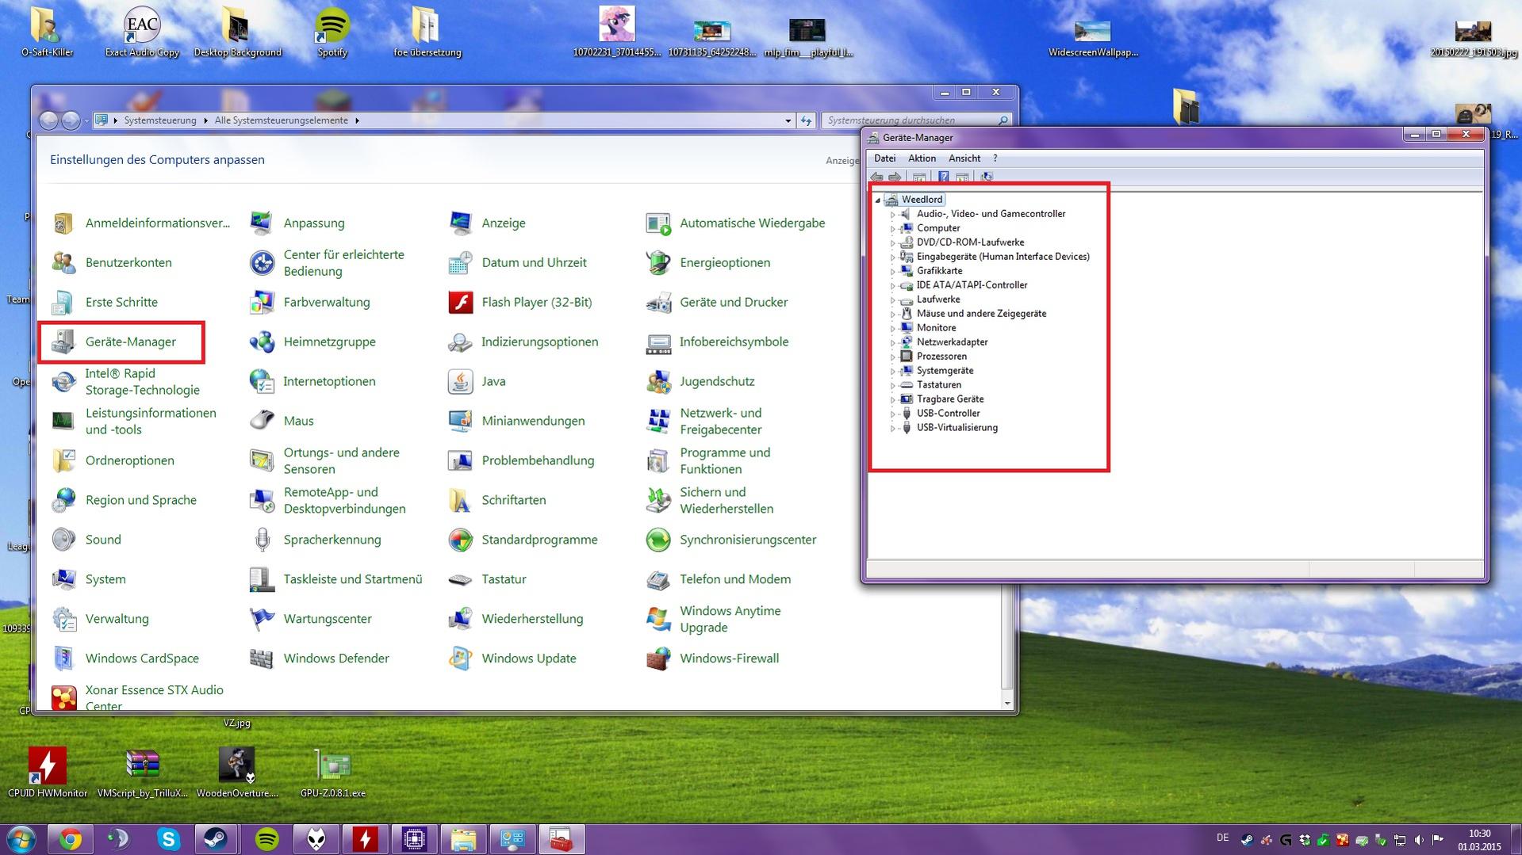Expand the Prozessoren device node
The image size is (1522, 855).
[893, 357]
